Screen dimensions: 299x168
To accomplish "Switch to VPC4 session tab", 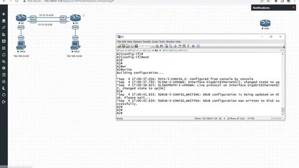I will [x=174, y=50].
